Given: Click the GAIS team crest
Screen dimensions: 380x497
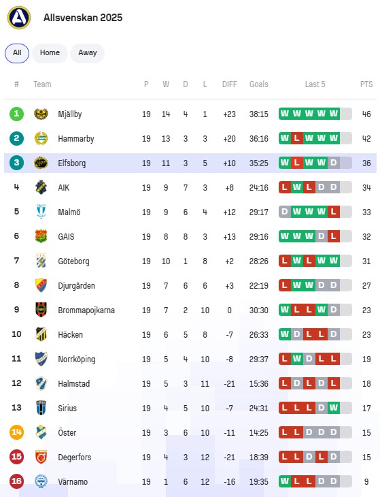Looking at the screenshot, I should 41,236.
